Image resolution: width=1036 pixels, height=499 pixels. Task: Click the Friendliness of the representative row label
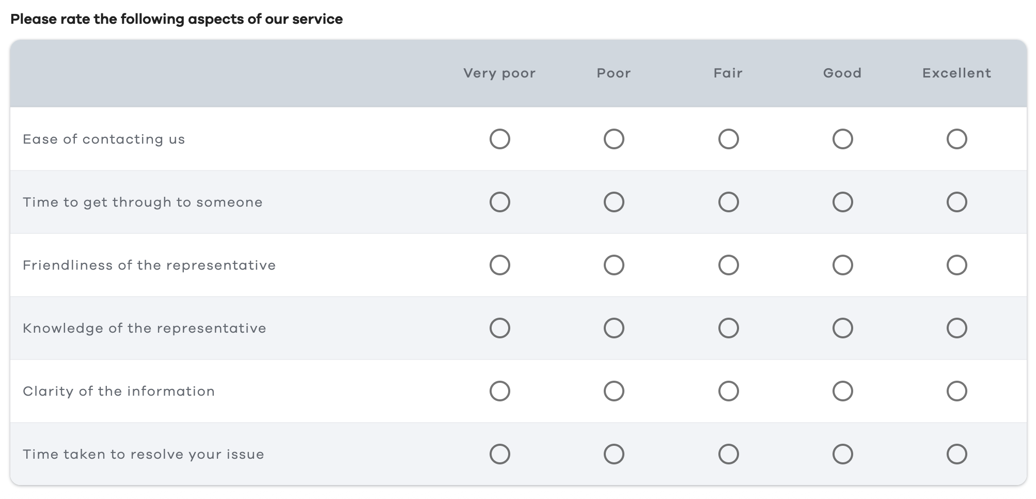[149, 266]
